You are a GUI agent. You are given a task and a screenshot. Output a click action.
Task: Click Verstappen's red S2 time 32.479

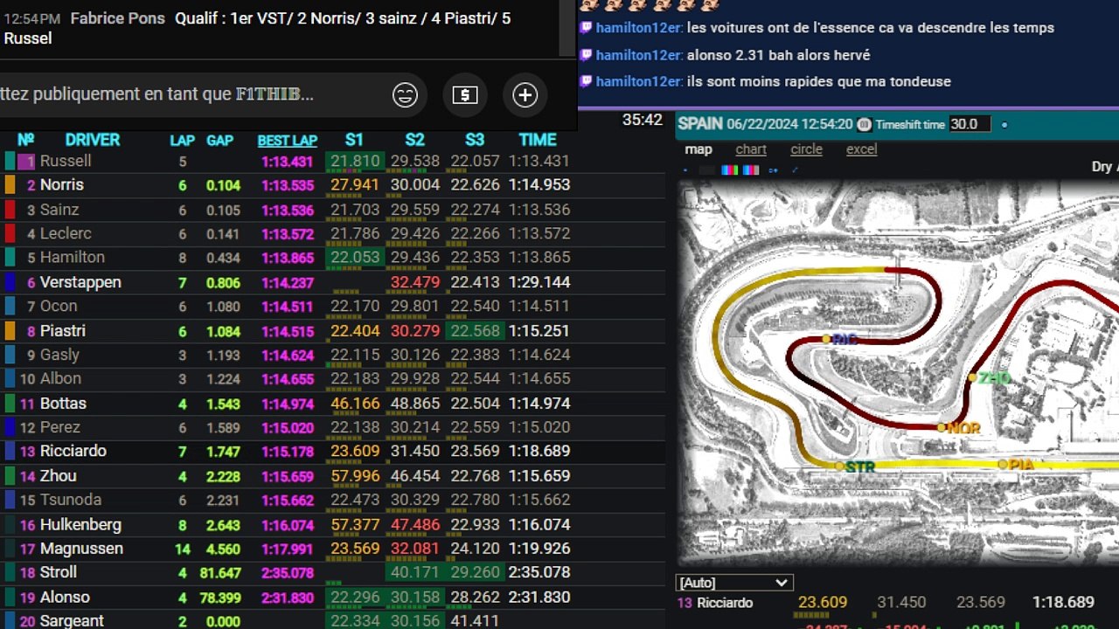click(414, 282)
